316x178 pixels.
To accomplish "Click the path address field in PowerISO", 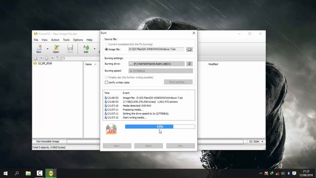I will [x=81, y=58].
